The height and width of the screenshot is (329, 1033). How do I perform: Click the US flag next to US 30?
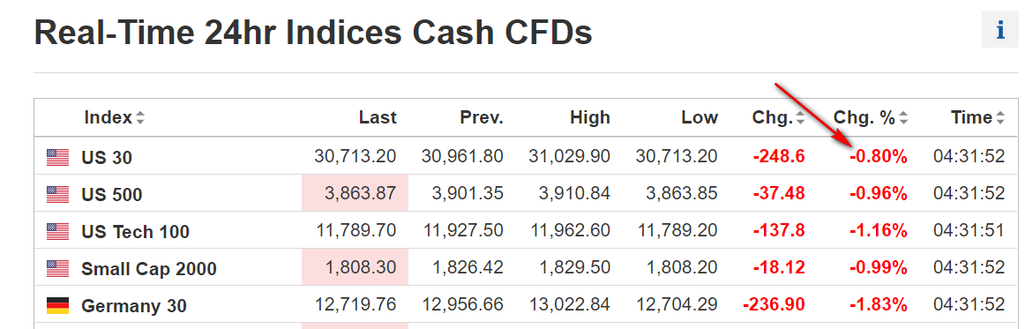(x=58, y=157)
